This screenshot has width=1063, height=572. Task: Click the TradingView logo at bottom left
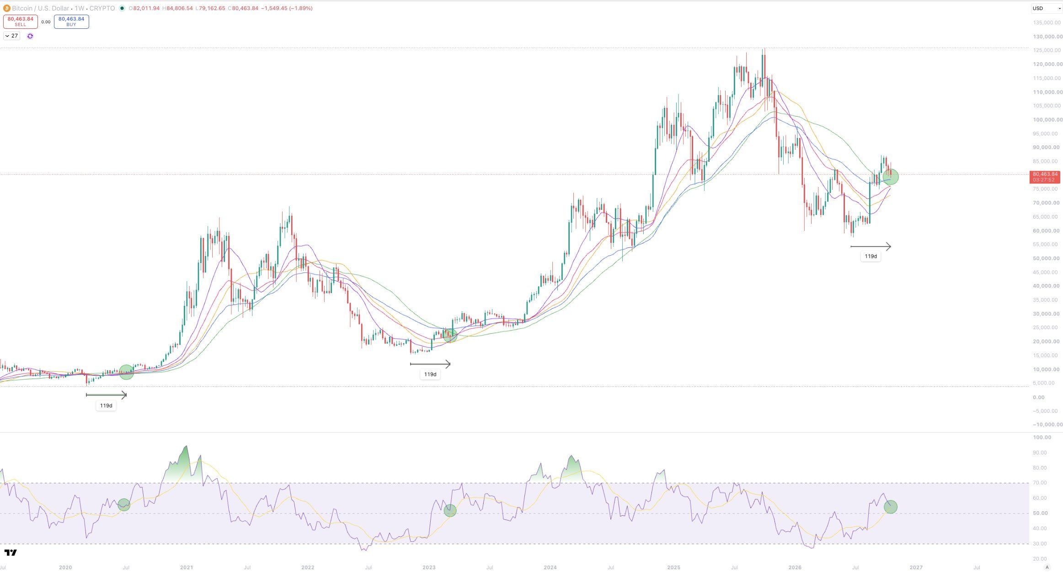click(11, 553)
